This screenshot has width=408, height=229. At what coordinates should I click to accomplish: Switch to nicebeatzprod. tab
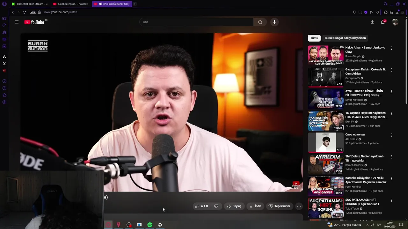click(x=70, y=4)
